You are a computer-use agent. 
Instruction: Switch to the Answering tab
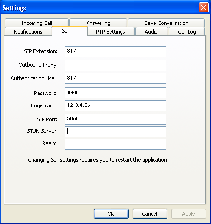(98, 23)
